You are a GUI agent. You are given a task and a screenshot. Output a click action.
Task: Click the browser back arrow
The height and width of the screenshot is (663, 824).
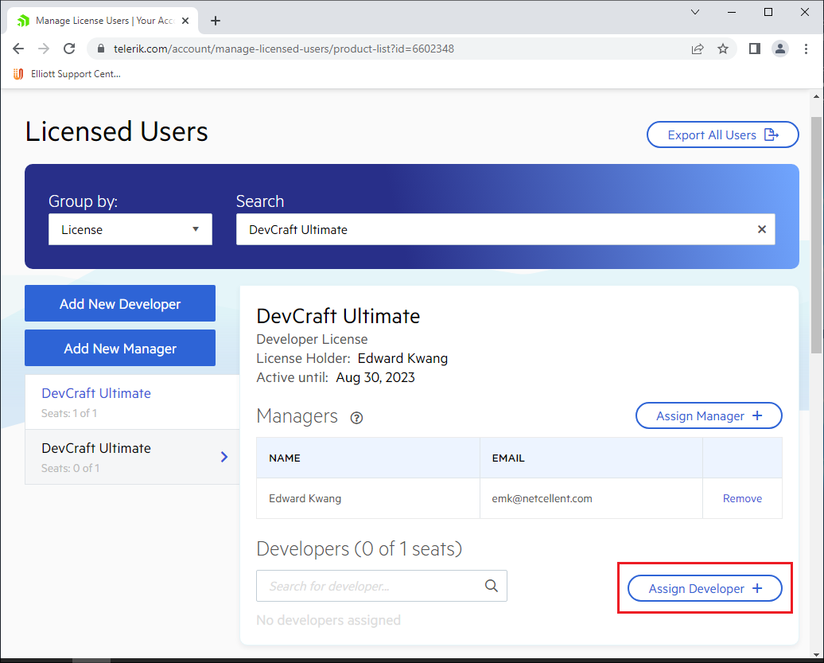pyautogui.click(x=18, y=49)
